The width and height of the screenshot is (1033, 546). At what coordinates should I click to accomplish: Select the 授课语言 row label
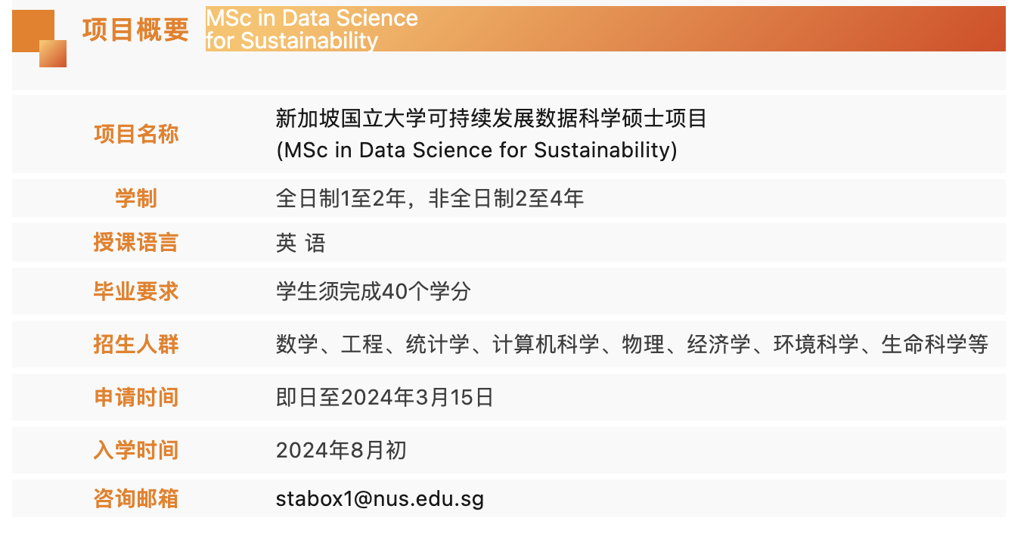click(x=136, y=243)
